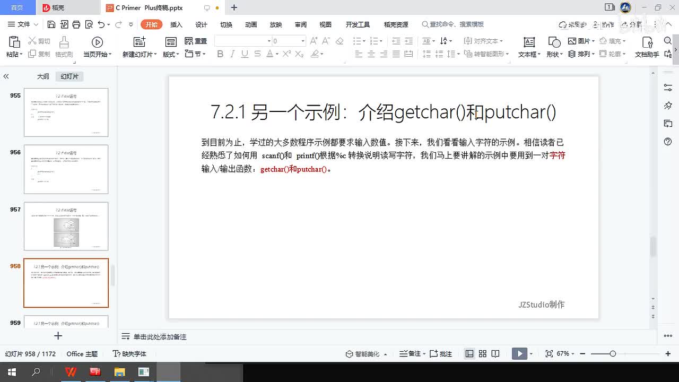
Task: Click the search commands (查找命令) field
Action: click(x=452, y=24)
